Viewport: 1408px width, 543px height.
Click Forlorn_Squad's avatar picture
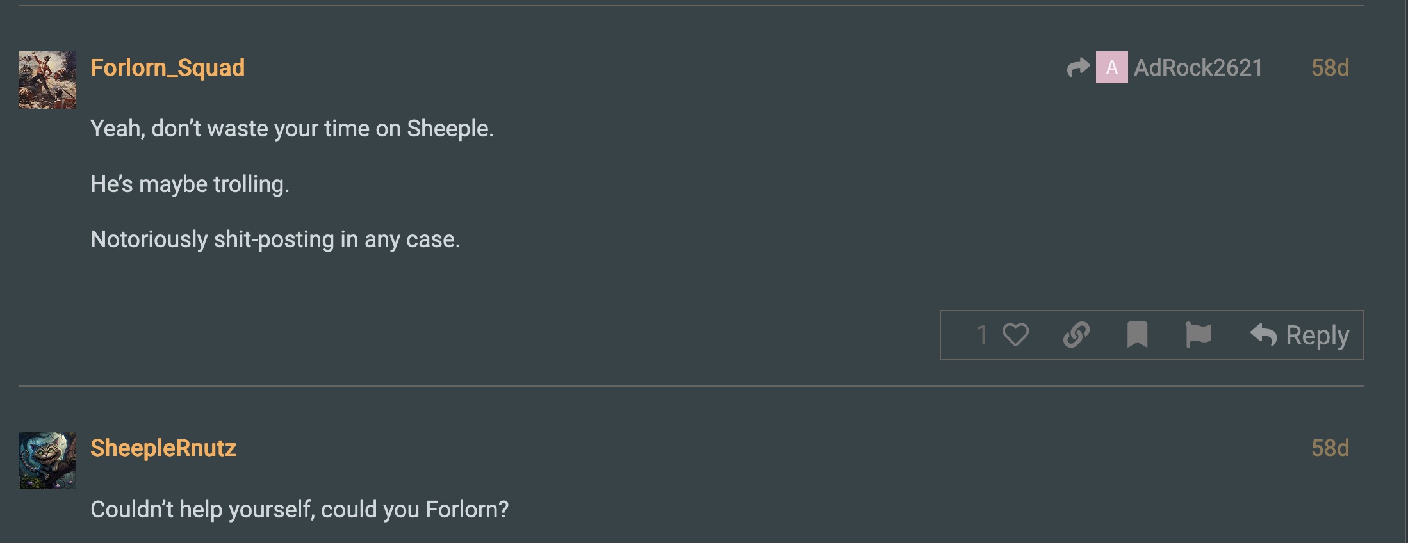click(x=47, y=80)
